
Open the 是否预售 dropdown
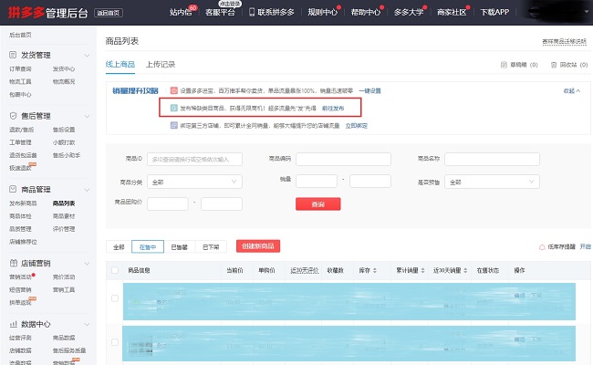coord(492,182)
